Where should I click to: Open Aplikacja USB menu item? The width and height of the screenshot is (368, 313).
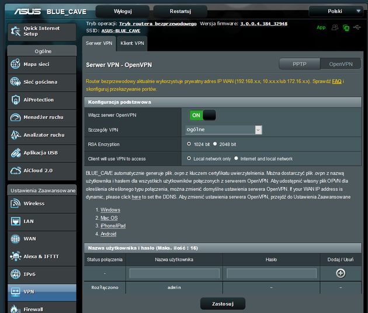pyautogui.click(x=42, y=153)
